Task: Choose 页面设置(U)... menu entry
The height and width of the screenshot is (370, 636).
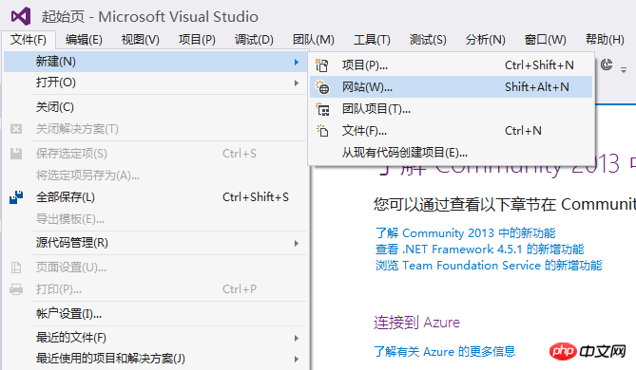Action: (155, 268)
